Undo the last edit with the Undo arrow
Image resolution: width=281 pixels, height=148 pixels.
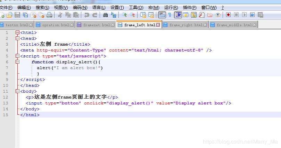87,15
